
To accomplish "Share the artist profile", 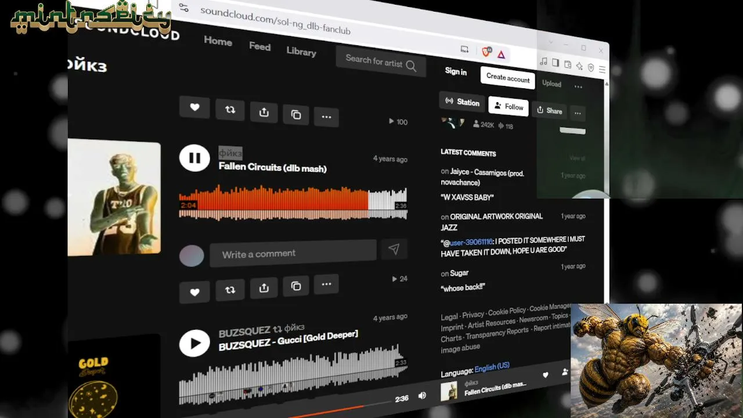I will point(549,110).
